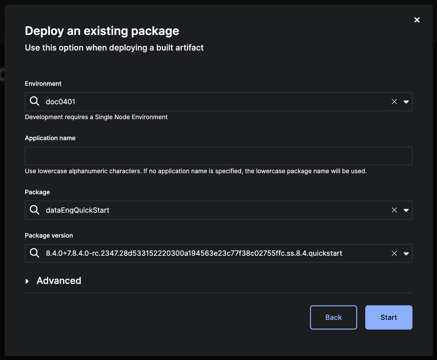Screen dimensions: 437x360
Task: Clear the dataEngQuickStart package selection
Action: point(394,210)
